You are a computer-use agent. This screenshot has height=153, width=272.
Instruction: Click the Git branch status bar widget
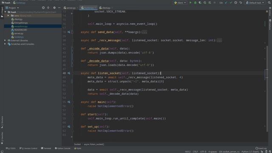click(229, 152)
